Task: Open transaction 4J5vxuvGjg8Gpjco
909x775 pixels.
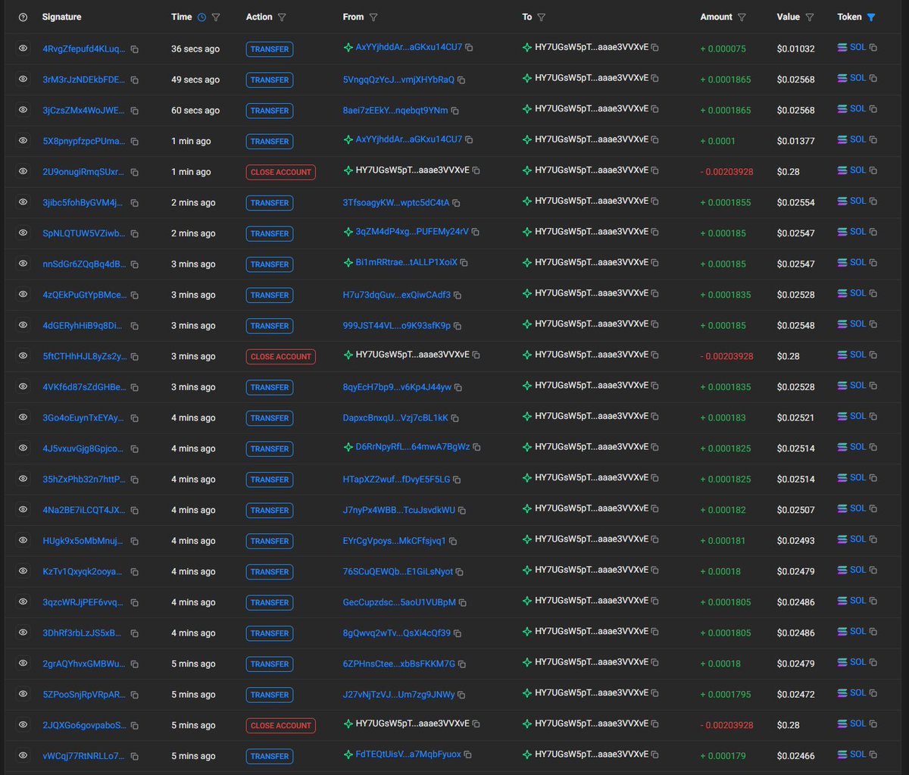Action: pyautogui.click(x=85, y=448)
